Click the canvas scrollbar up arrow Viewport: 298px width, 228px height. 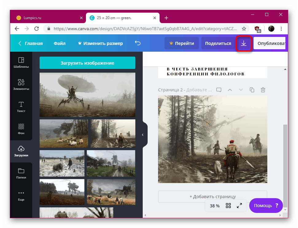click(x=285, y=69)
